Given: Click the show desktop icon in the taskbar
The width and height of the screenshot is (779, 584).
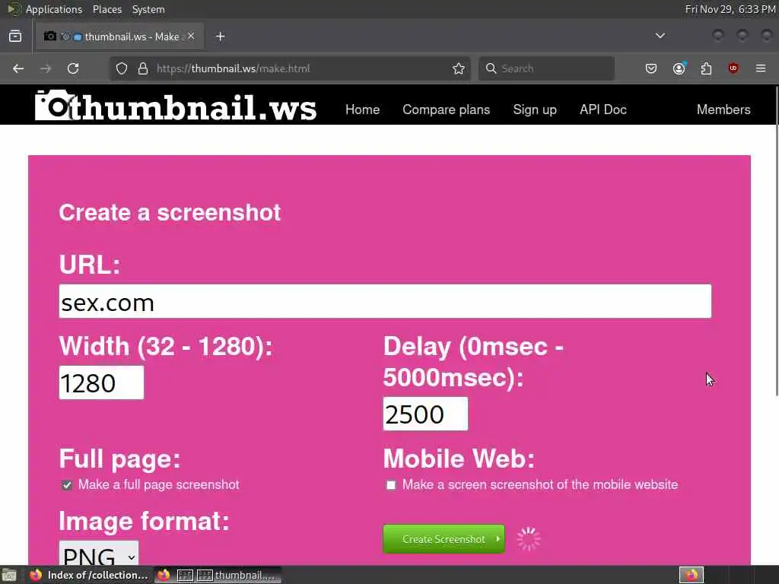Looking at the screenshot, I should [9, 575].
